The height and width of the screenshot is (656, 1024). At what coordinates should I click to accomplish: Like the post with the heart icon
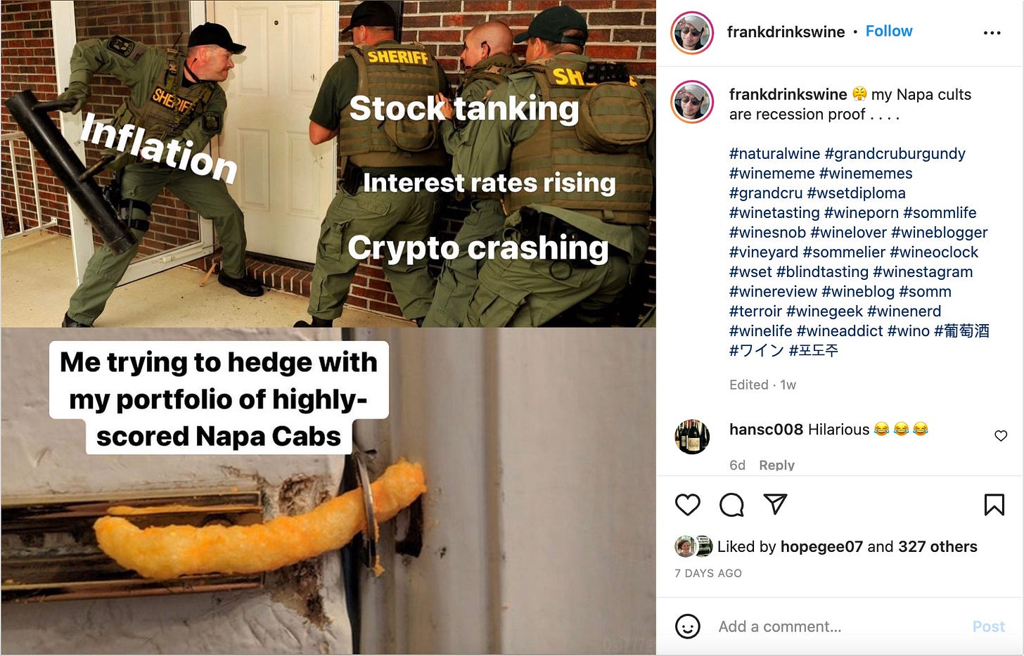(x=687, y=504)
